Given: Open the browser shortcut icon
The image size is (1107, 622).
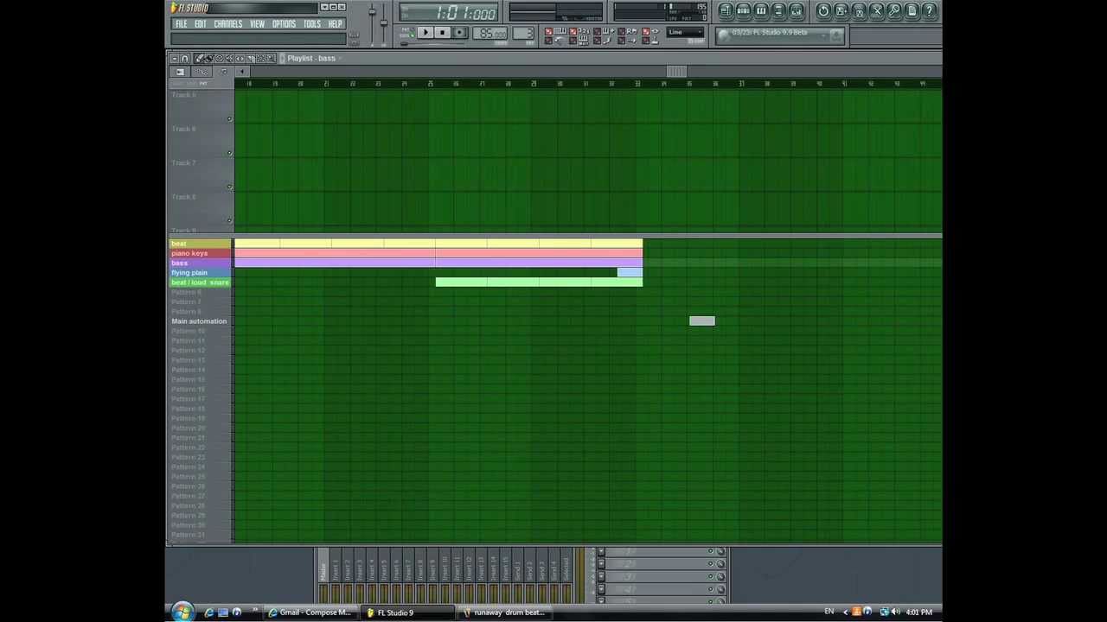Looking at the screenshot, I should (x=777, y=10).
